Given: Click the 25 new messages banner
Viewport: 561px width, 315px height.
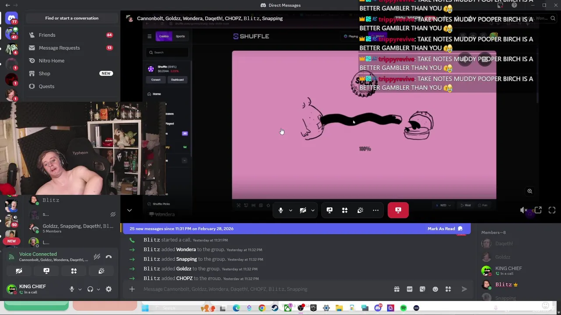Looking at the screenshot, I should [297, 229].
